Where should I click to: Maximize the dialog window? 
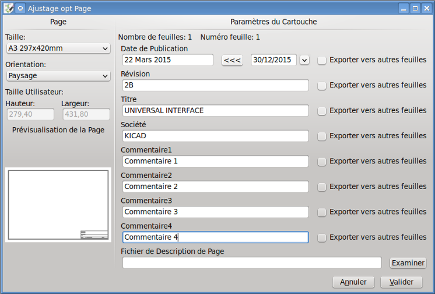(x=415, y=8)
